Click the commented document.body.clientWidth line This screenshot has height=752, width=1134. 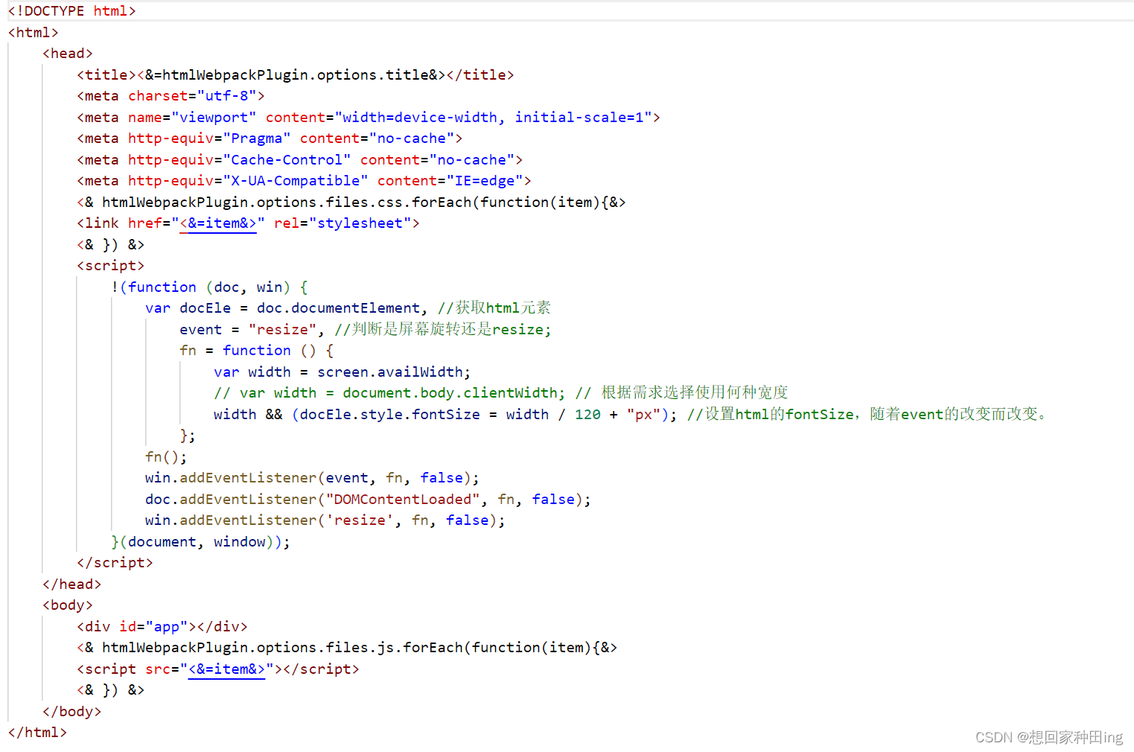(x=501, y=393)
